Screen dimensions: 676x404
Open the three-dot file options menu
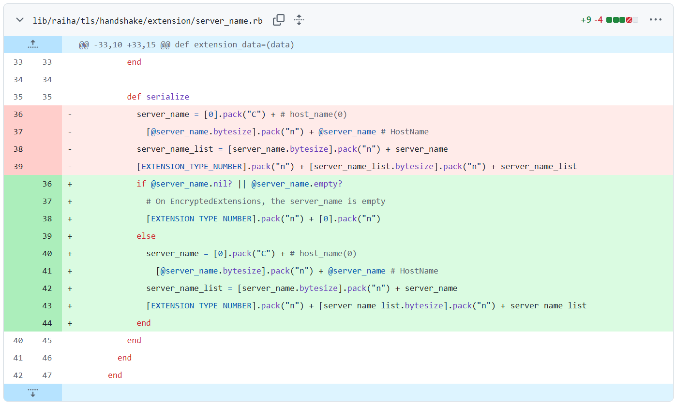tap(655, 20)
